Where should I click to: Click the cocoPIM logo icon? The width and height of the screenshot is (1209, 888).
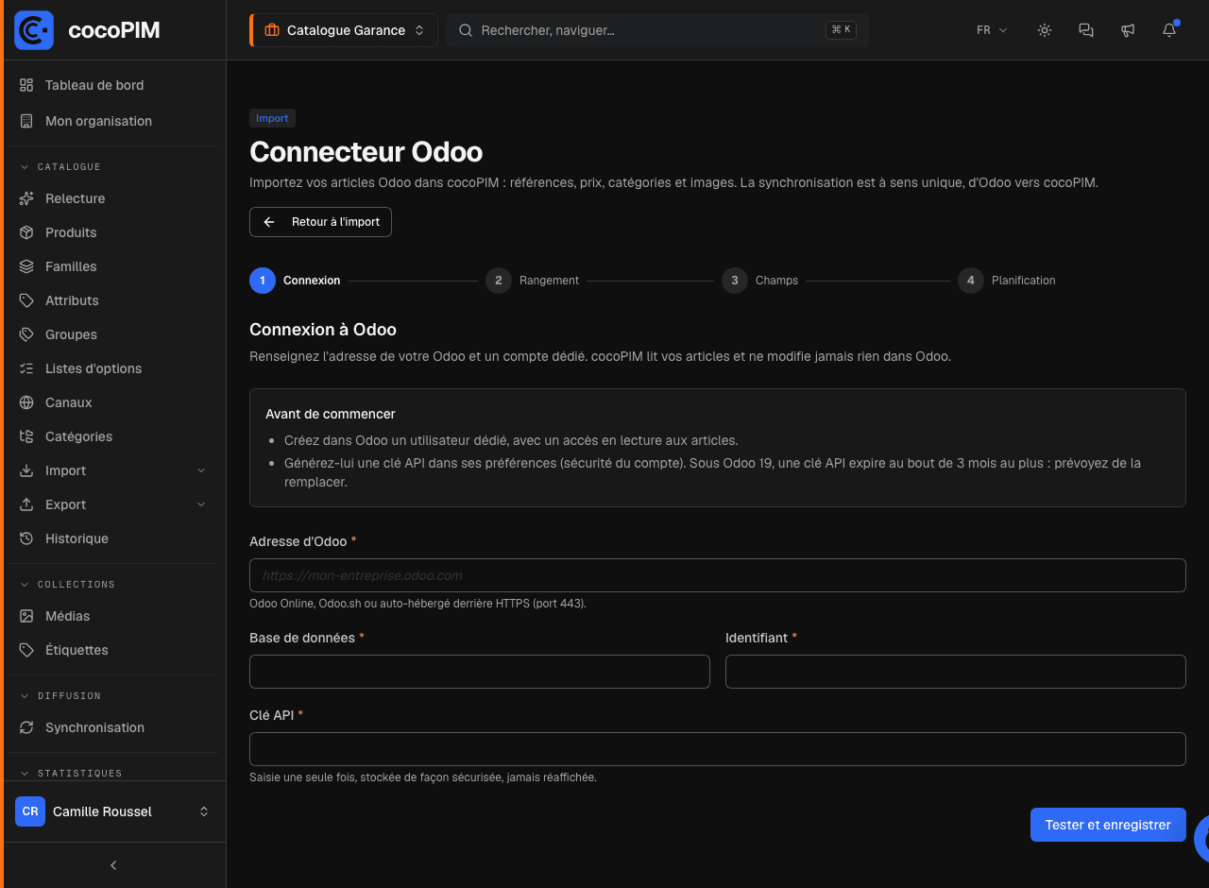(x=34, y=30)
